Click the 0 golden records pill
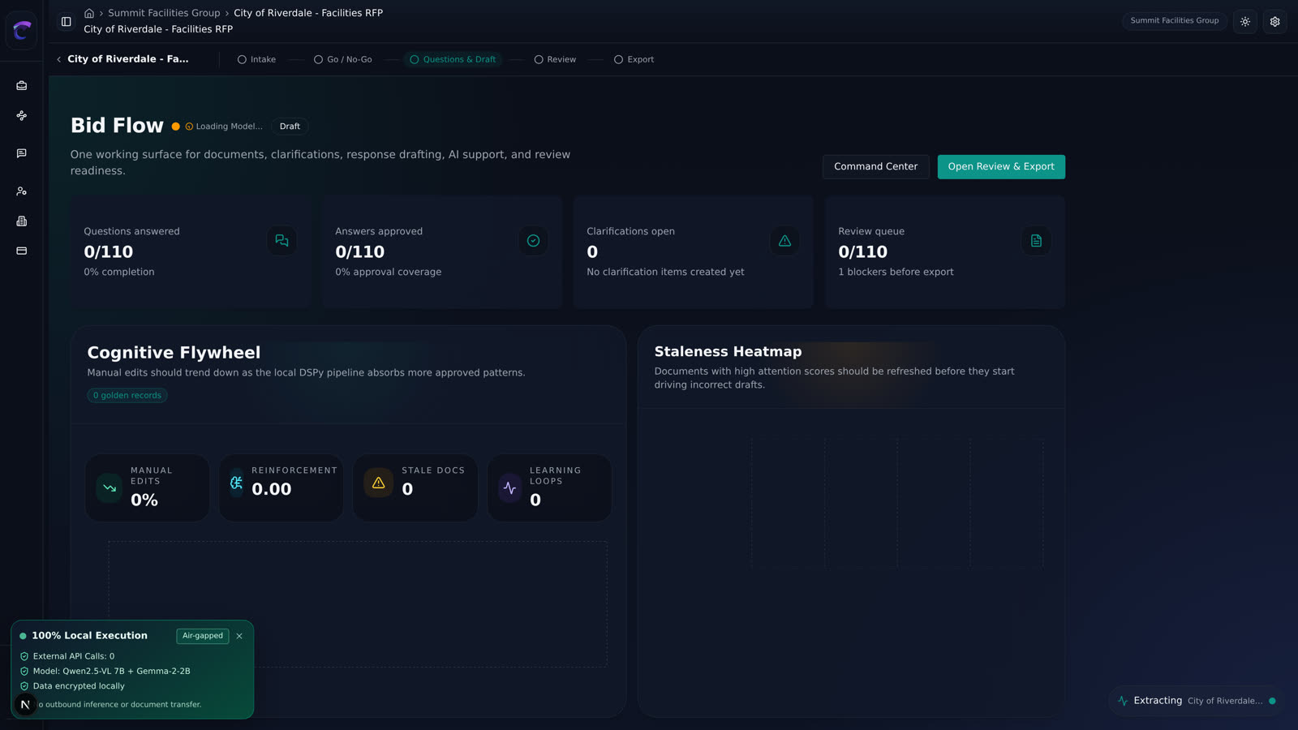Image resolution: width=1298 pixels, height=730 pixels. (x=127, y=396)
